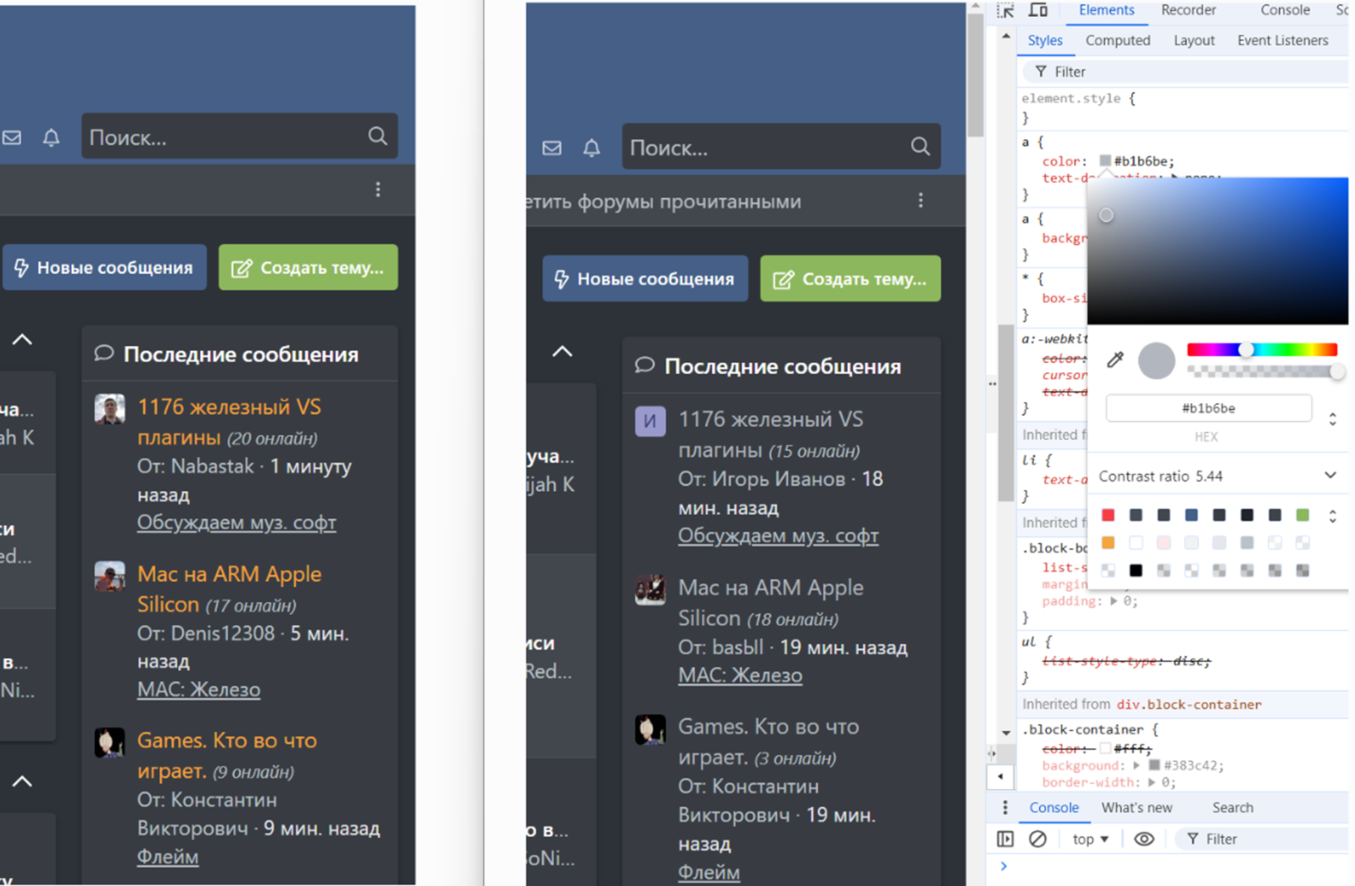Switch to the Computed tab
The height and width of the screenshot is (886, 1355).
coord(1118,41)
